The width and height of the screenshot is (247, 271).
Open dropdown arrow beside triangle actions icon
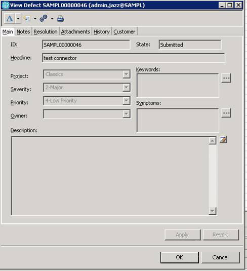pyautogui.click(x=18, y=18)
